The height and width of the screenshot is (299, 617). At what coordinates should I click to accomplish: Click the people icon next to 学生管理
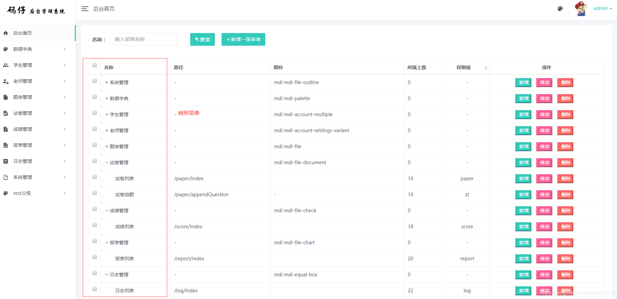[x=6, y=65]
